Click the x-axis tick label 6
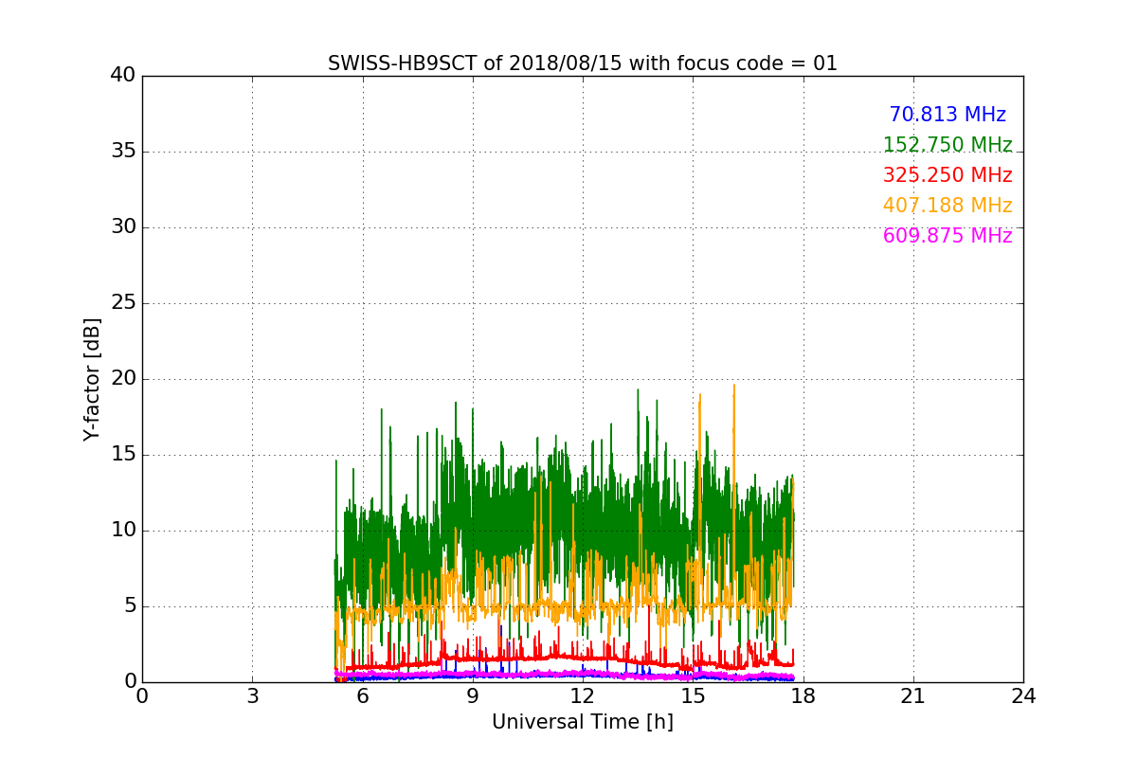Screen dimensions: 1137x758 (x=363, y=696)
